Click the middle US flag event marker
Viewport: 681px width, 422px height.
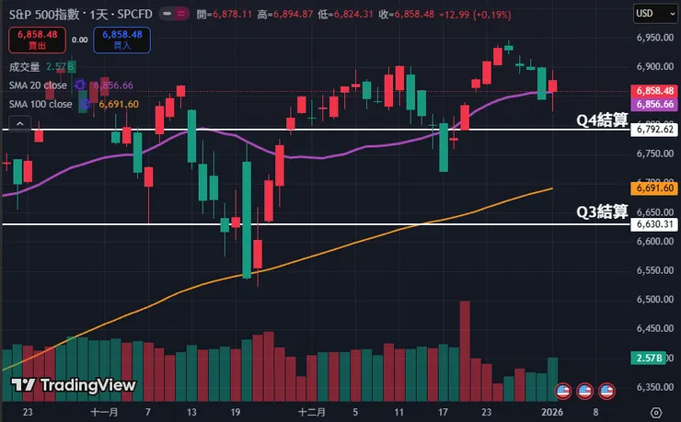[584, 391]
